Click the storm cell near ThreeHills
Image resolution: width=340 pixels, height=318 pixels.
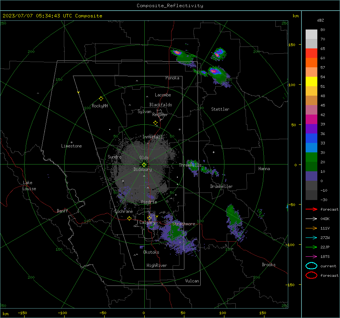[193, 167]
